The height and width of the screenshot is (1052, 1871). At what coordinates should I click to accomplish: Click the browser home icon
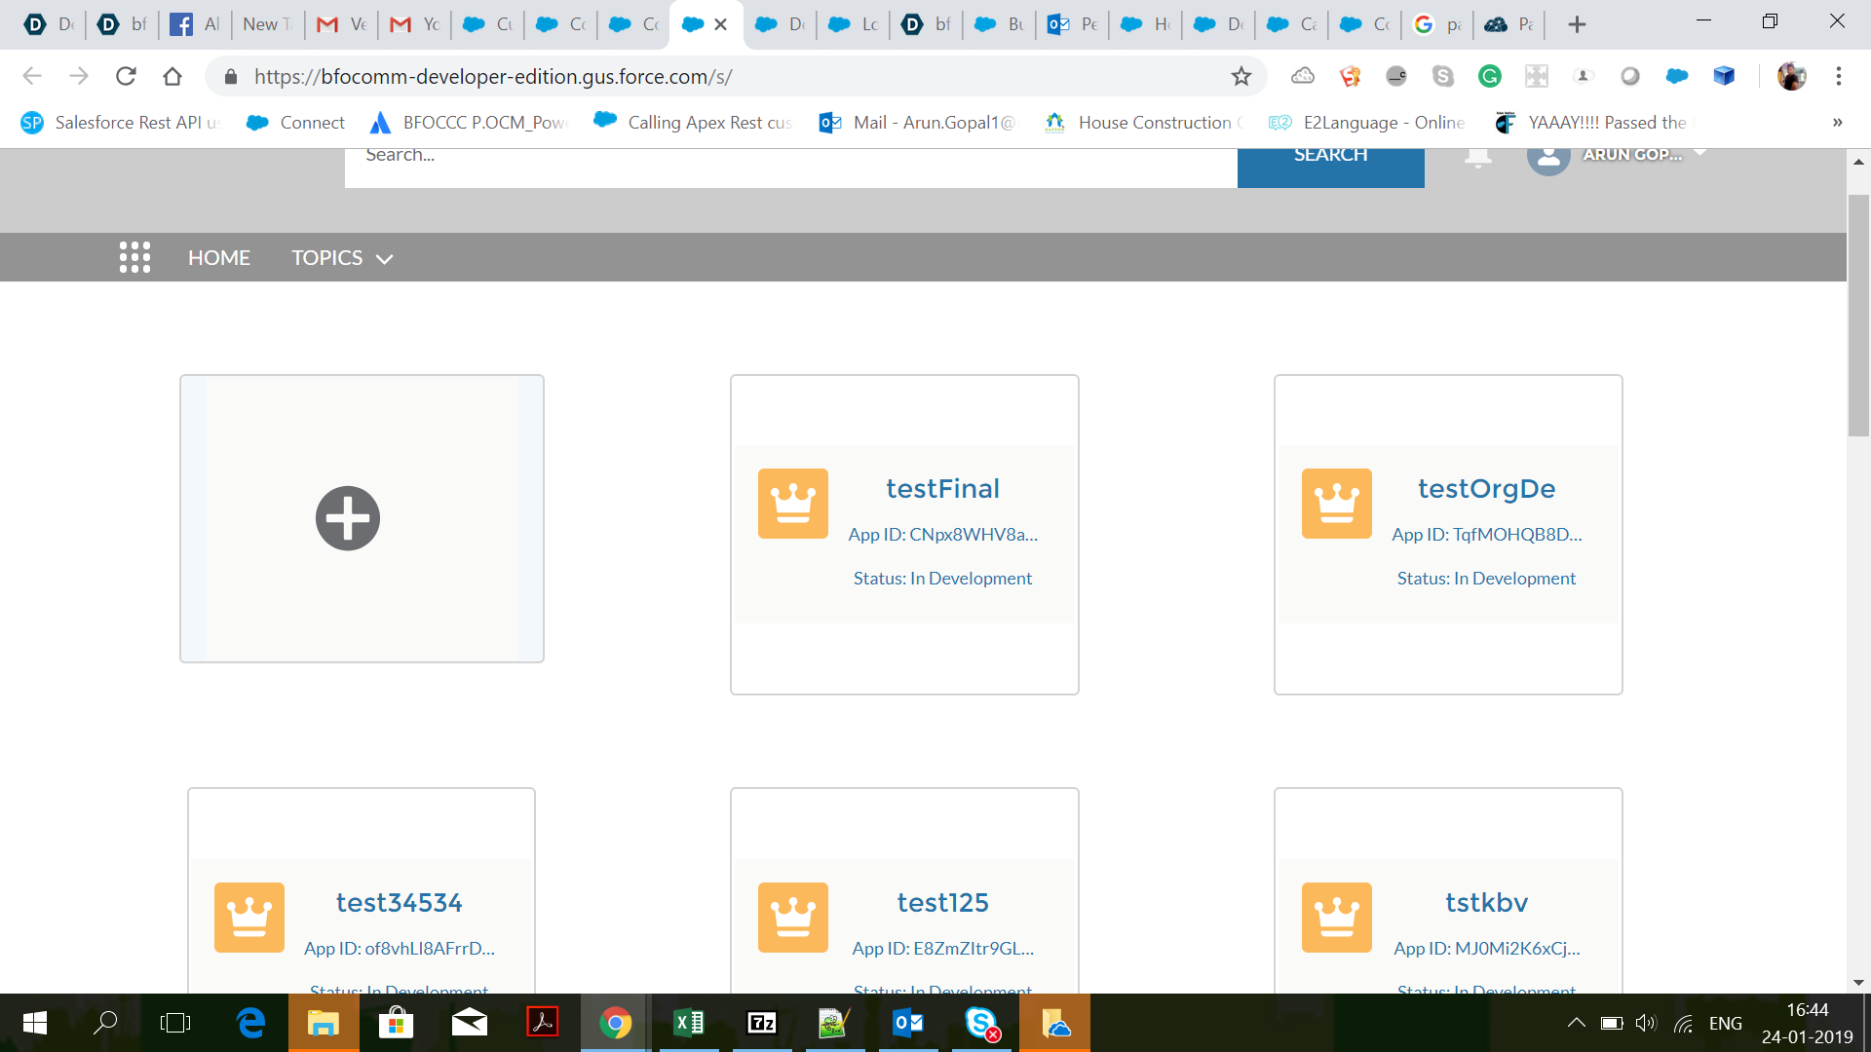(172, 76)
